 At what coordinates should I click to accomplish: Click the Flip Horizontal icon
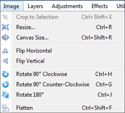5,51
